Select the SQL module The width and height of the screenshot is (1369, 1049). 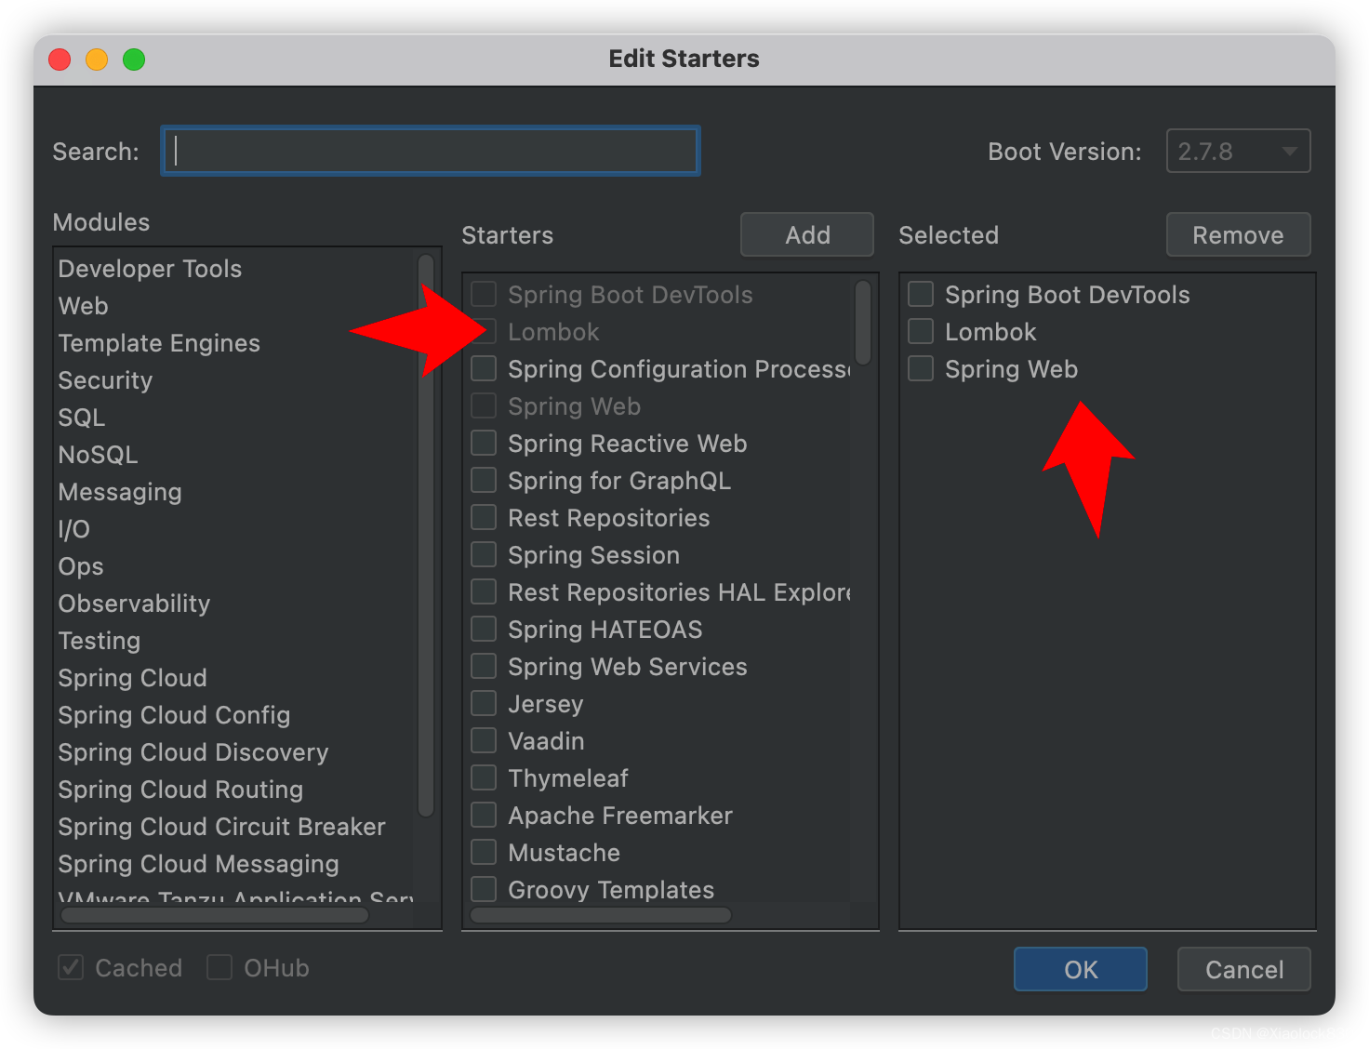click(82, 418)
